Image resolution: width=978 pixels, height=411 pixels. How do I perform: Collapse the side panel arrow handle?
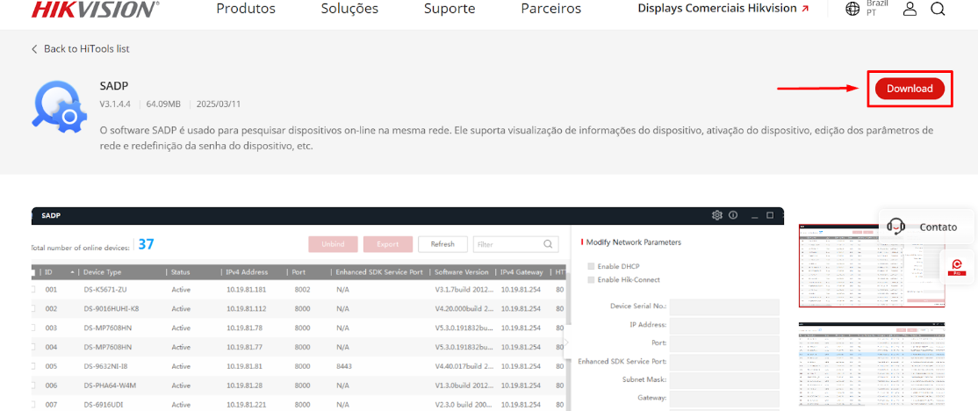[x=566, y=342]
